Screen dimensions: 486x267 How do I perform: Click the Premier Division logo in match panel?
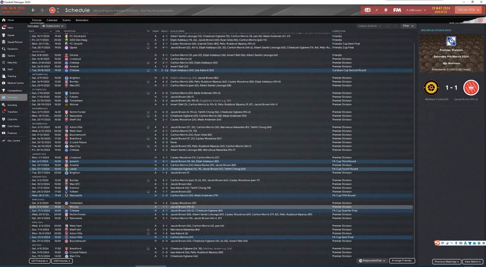[451, 41]
